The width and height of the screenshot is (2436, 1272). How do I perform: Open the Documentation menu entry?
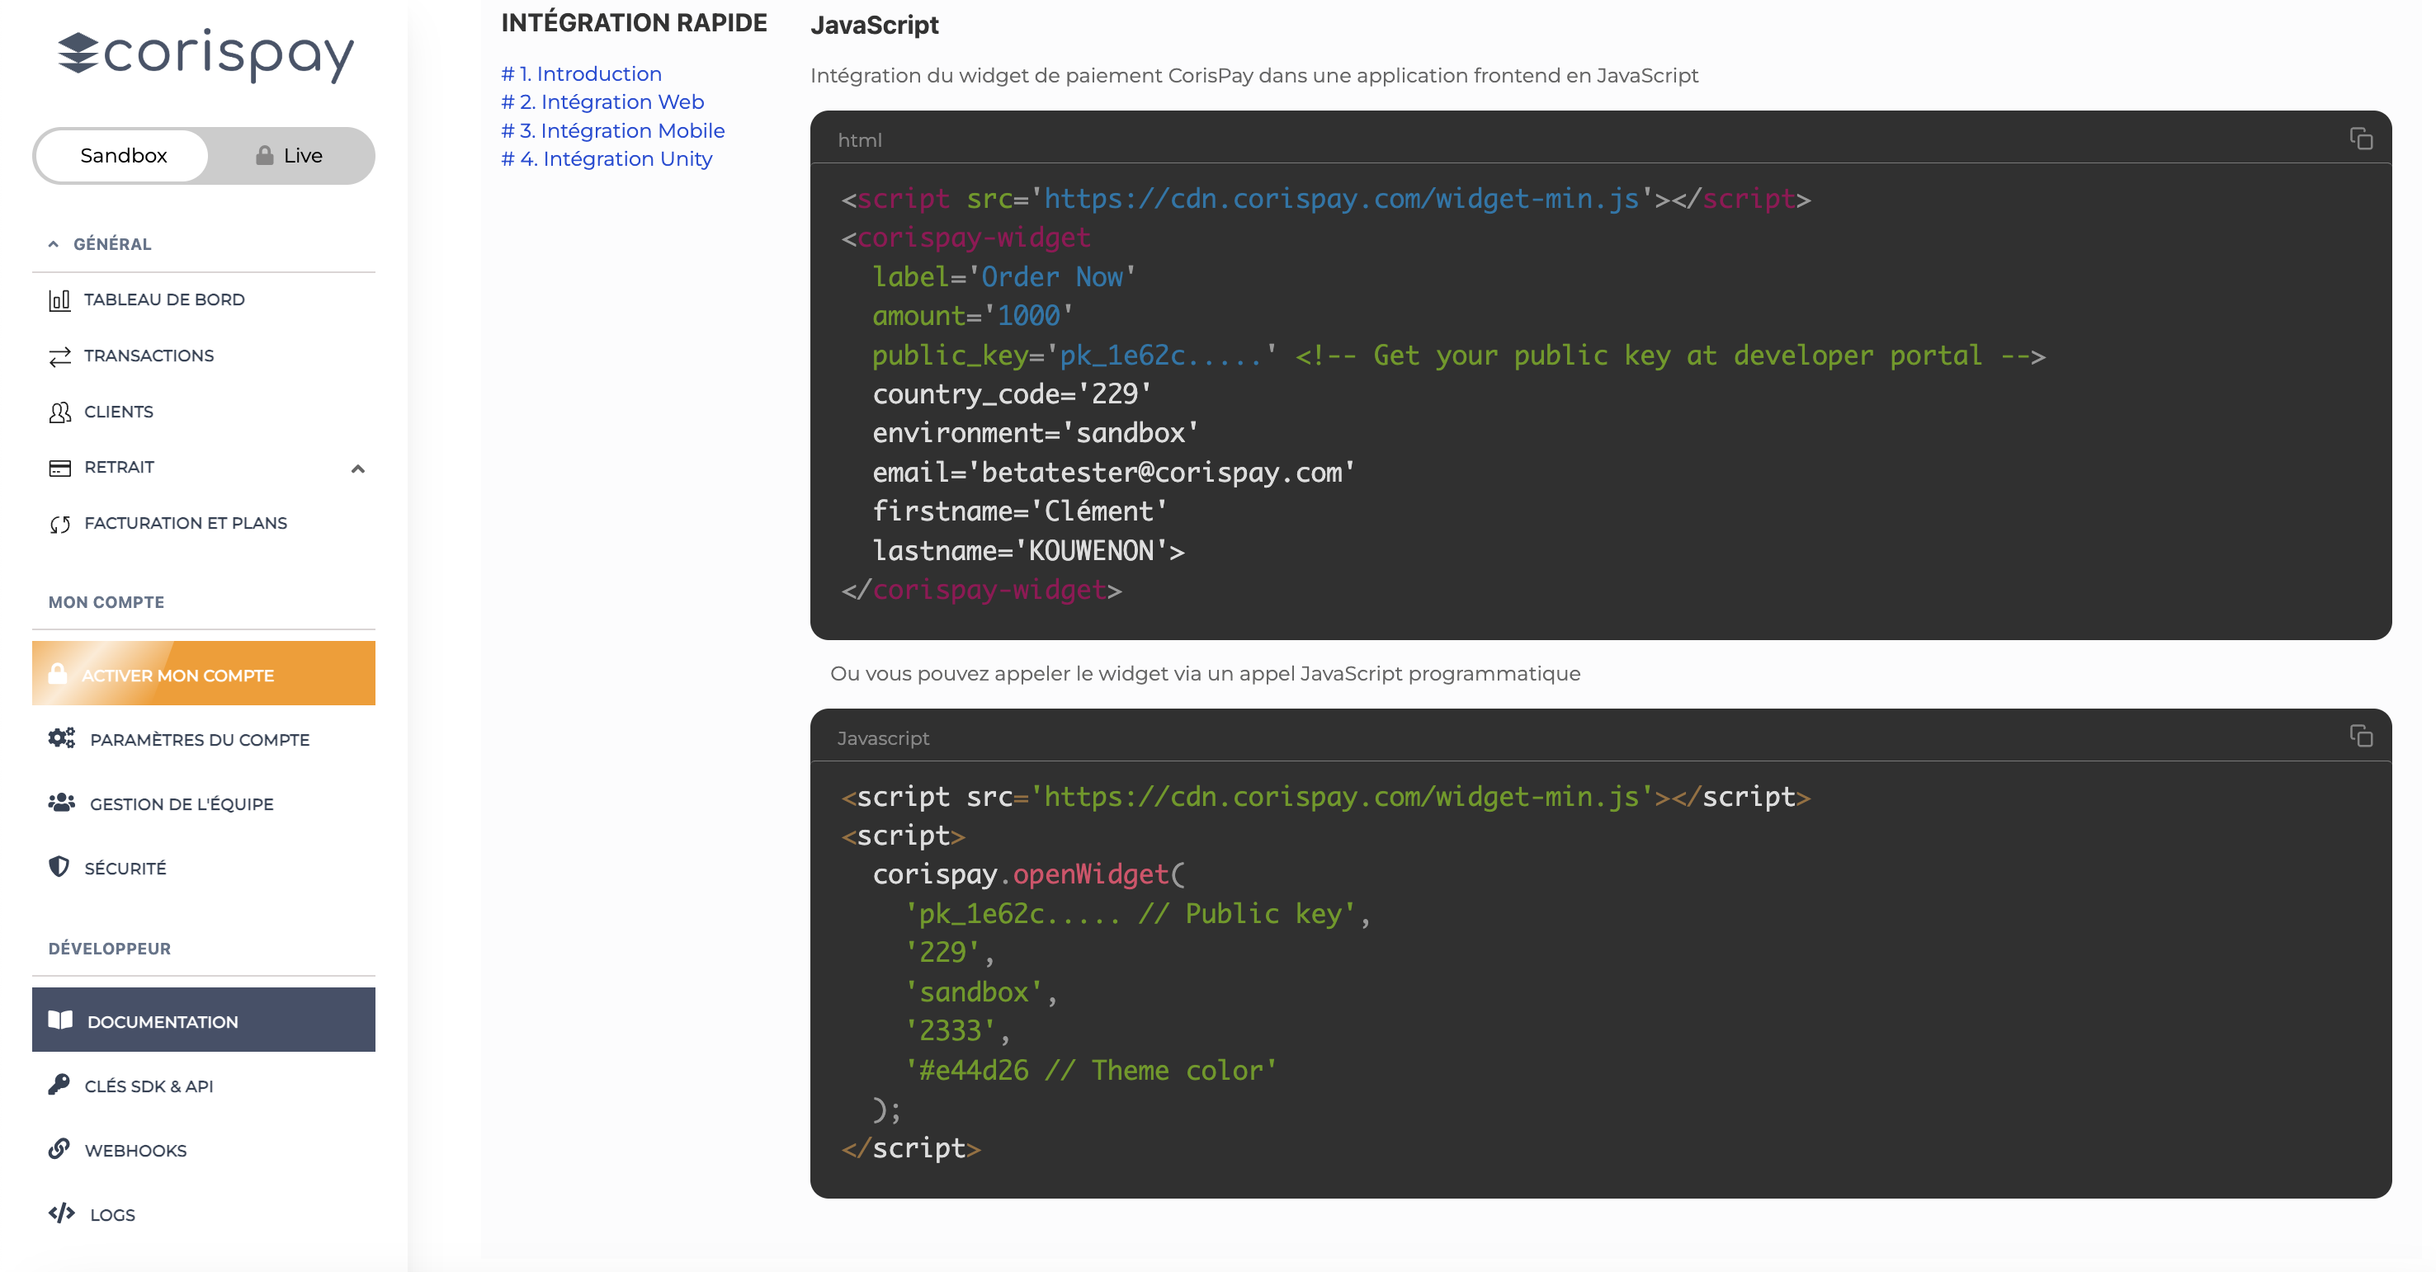162,1021
